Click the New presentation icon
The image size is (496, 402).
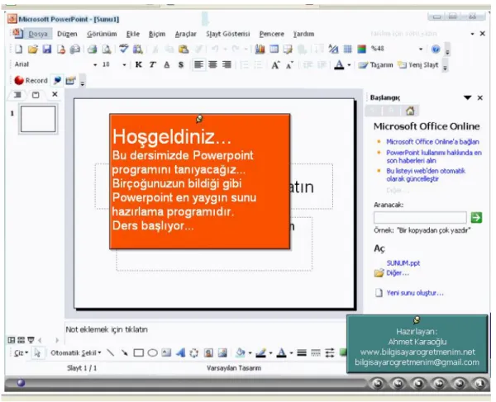click(19, 49)
